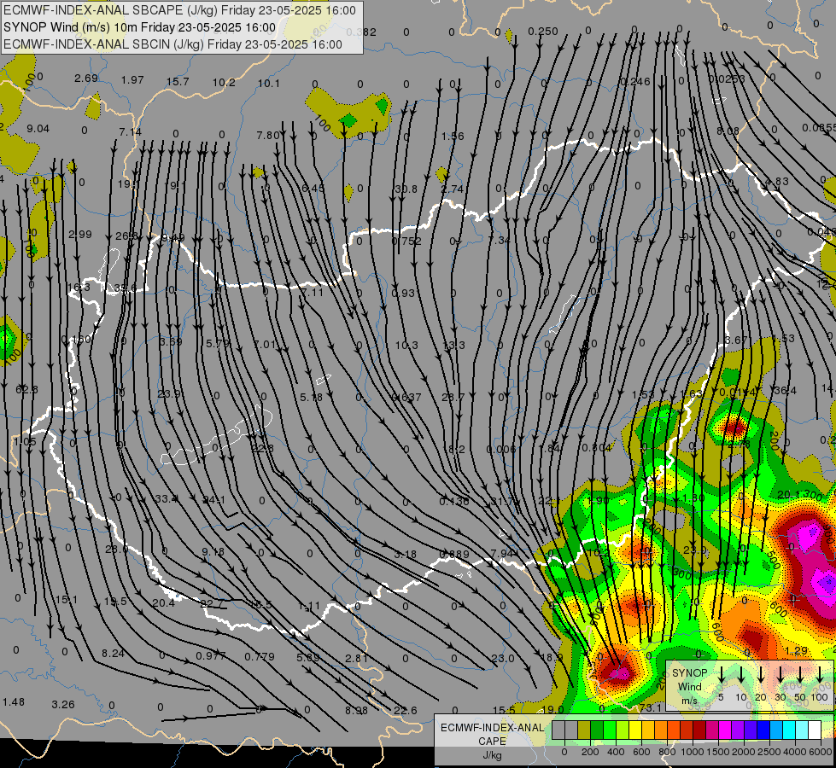Click the map value '22.6'
The image size is (836, 768).
coord(406,711)
